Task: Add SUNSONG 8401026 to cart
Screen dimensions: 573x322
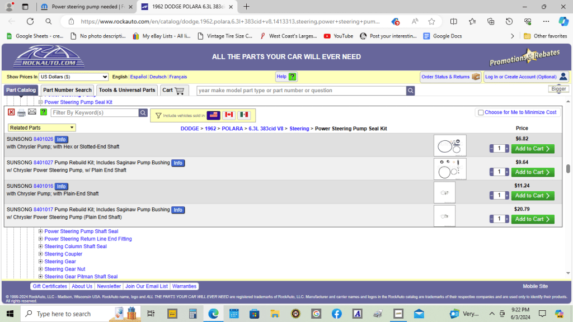Action: point(532,148)
